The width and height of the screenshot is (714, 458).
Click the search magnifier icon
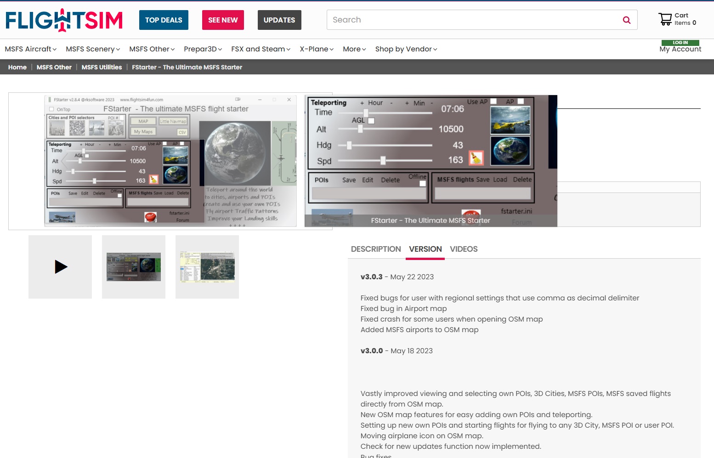626,20
